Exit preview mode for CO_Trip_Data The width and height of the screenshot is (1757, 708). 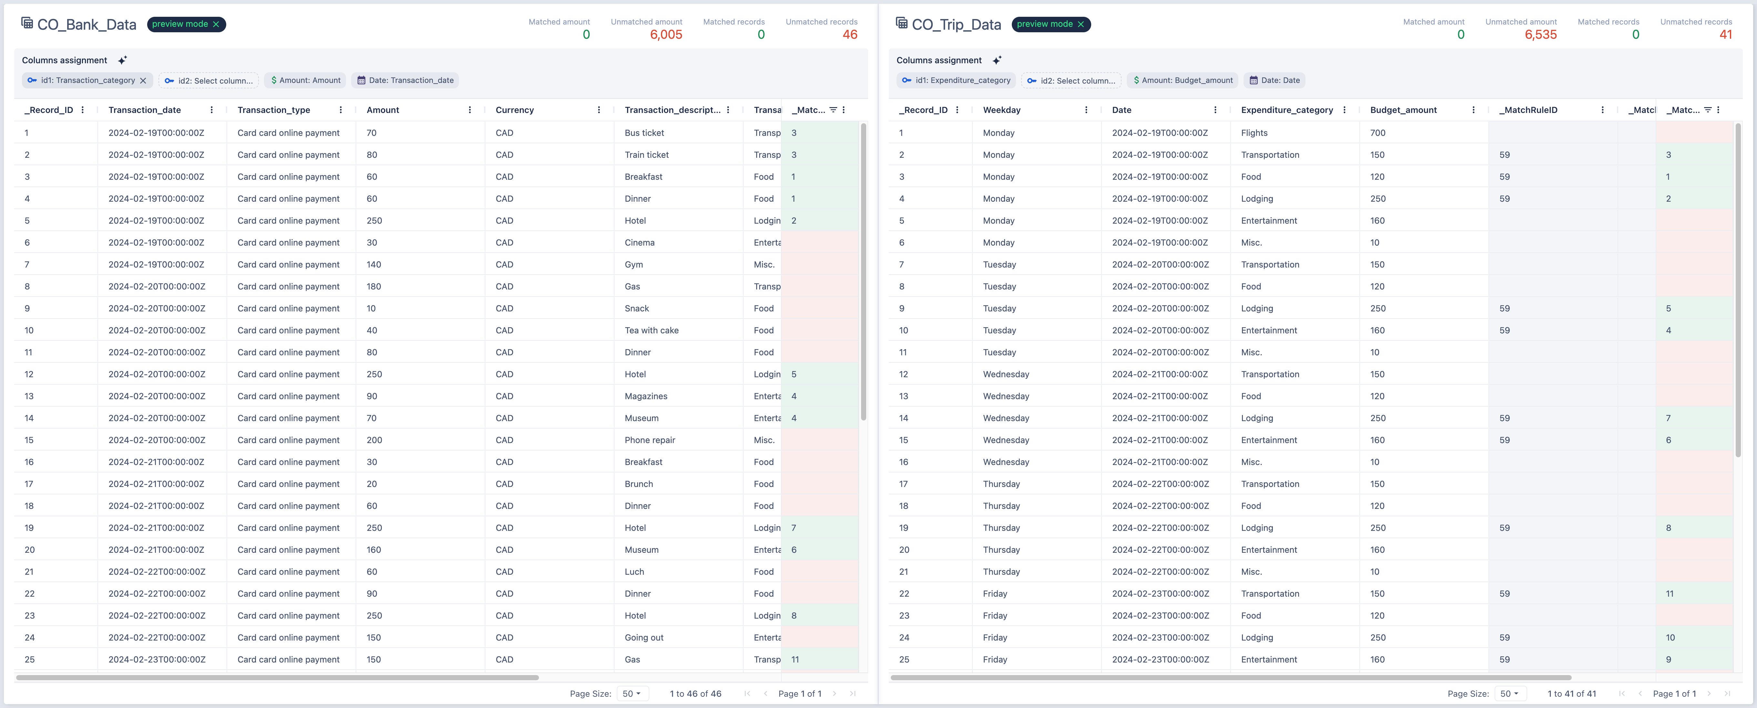point(1081,25)
